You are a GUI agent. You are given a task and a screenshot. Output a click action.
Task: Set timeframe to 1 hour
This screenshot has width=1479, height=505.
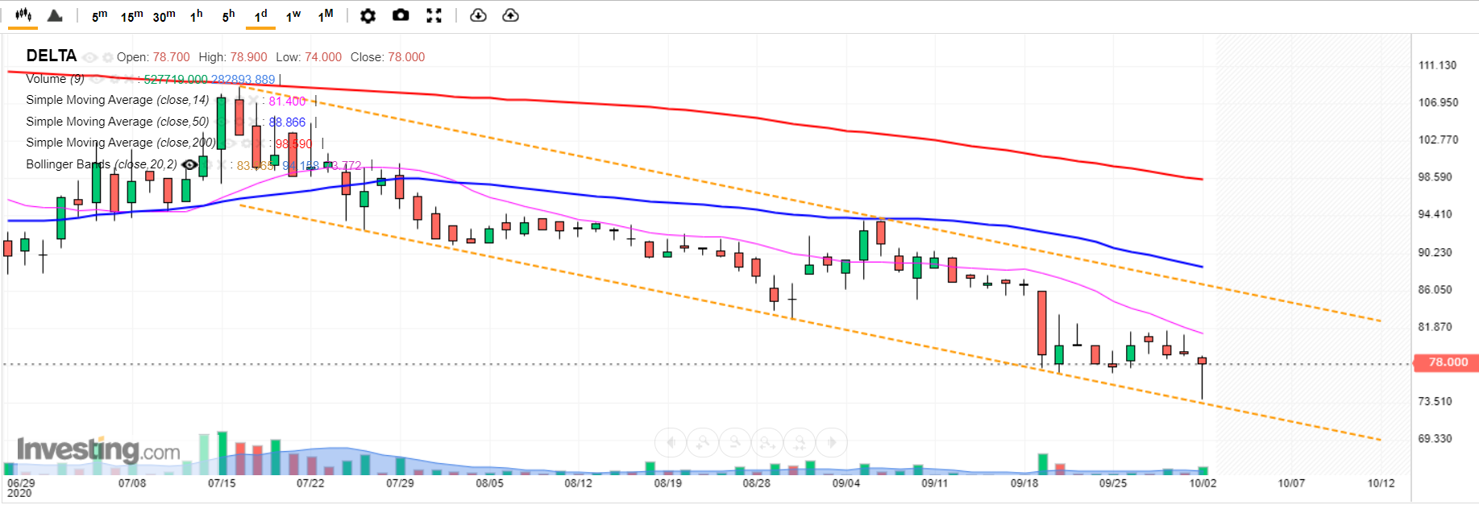pyautogui.click(x=197, y=16)
